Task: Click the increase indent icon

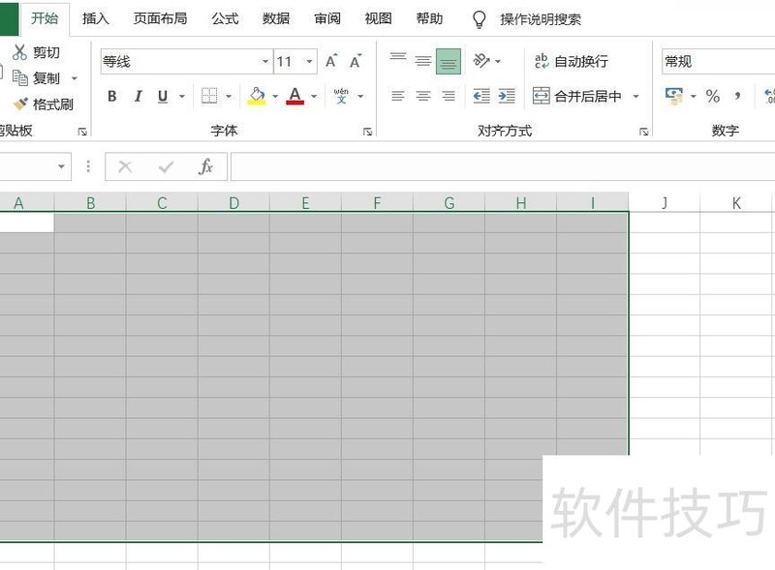Action: (x=507, y=96)
